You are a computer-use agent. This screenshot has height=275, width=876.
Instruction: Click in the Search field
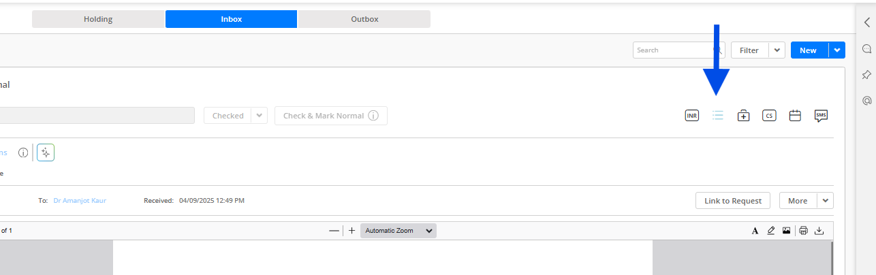tap(672, 50)
